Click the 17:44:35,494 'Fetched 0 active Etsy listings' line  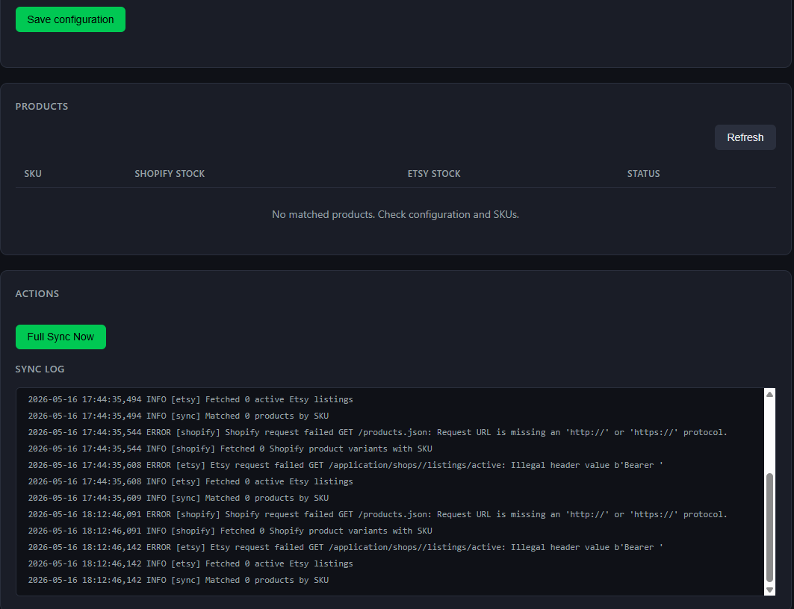(190, 399)
